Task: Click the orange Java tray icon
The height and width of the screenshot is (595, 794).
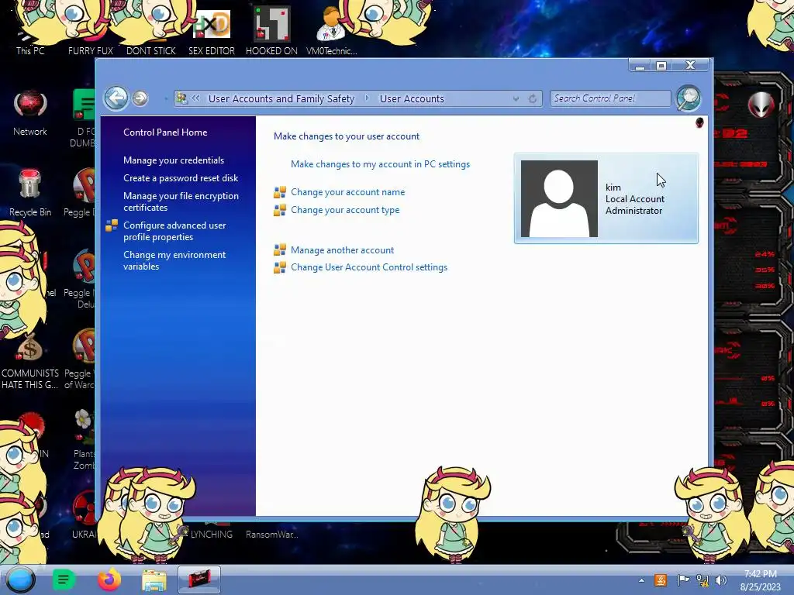Action: click(x=661, y=580)
